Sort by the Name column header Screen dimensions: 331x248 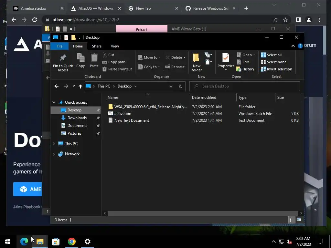point(148,98)
